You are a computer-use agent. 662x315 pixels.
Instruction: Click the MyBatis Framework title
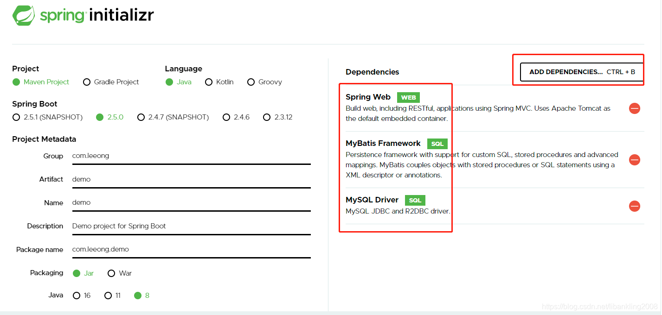click(x=383, y=143)
